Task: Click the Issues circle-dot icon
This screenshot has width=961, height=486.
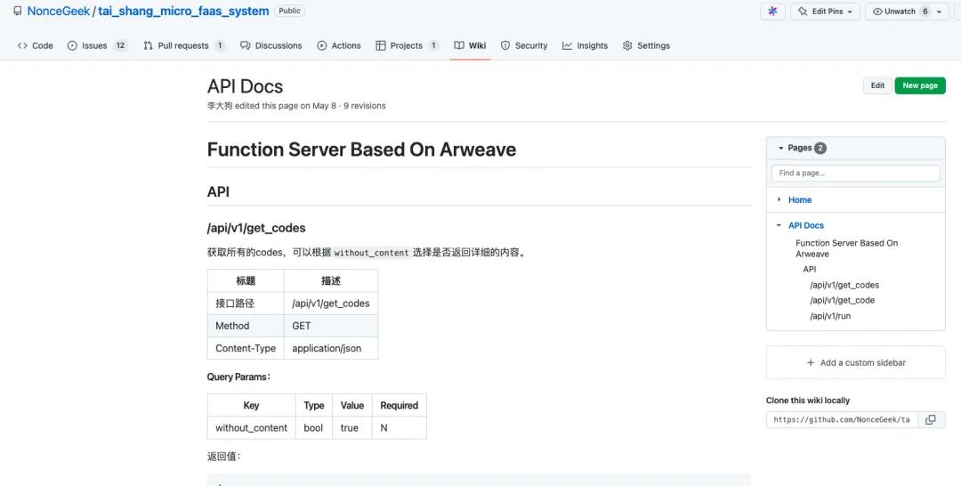Action: 72,45
